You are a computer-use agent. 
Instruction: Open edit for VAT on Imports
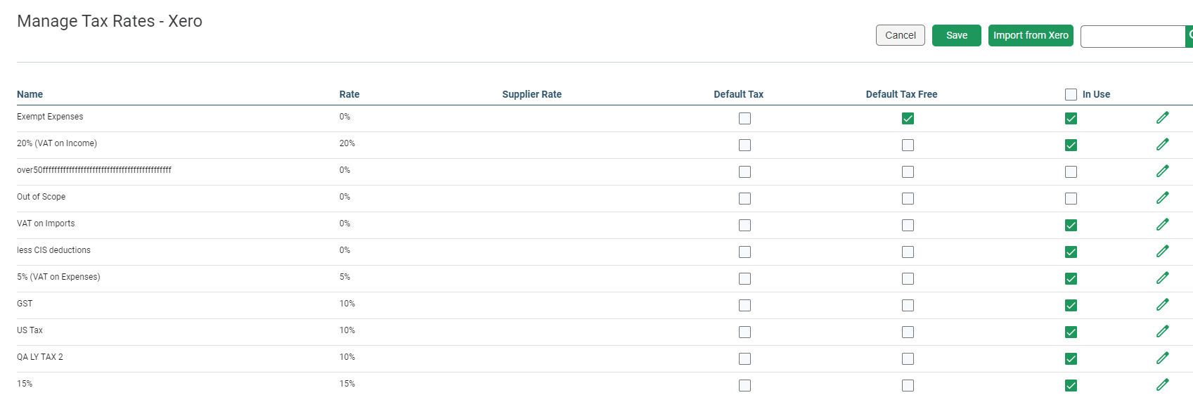pyautogui.click(x=1163, y=224)
